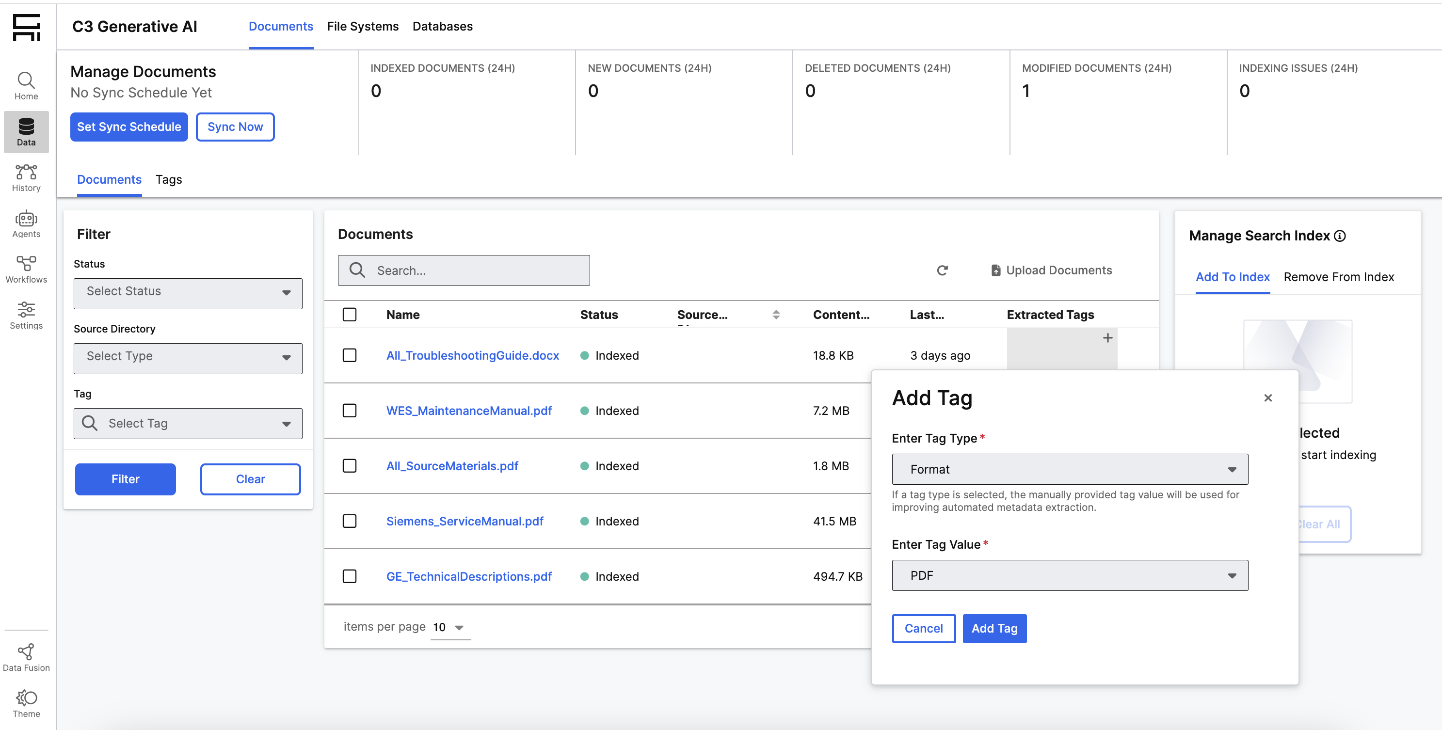Screen dimensions: 1442x730
Task: Click the plus icon in Extracted Tags
Action: tap(1107, 338)
